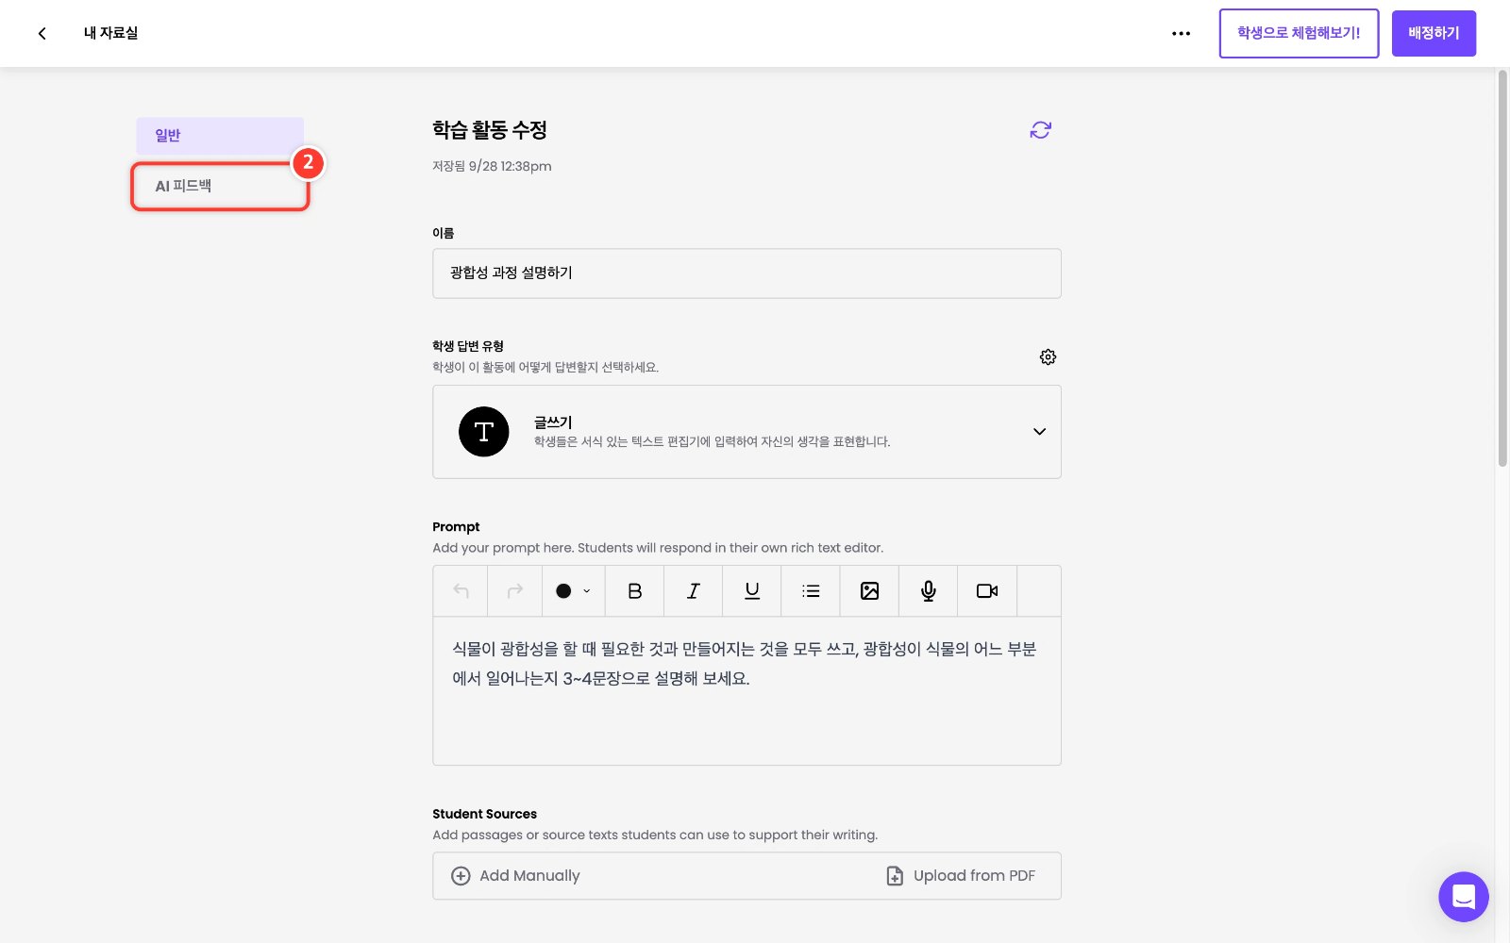Toggle italic formatting in the prompt editor
Screen dimensions: 1510x943
693,590
